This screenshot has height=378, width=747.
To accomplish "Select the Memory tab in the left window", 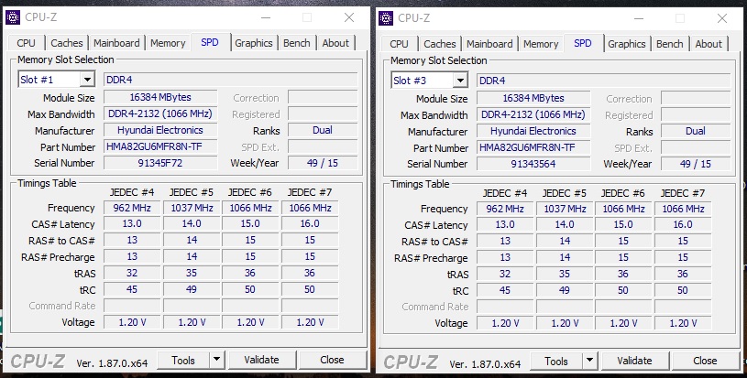I will pos(168,43).
